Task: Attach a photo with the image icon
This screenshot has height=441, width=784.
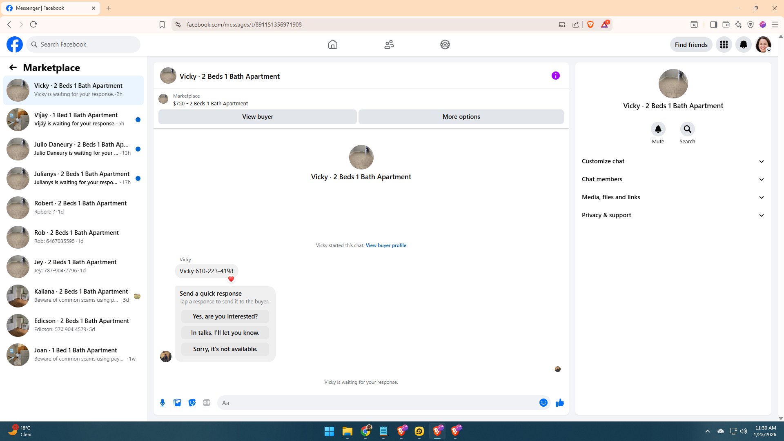Action: pyautogui.click(x=177, y=403)
